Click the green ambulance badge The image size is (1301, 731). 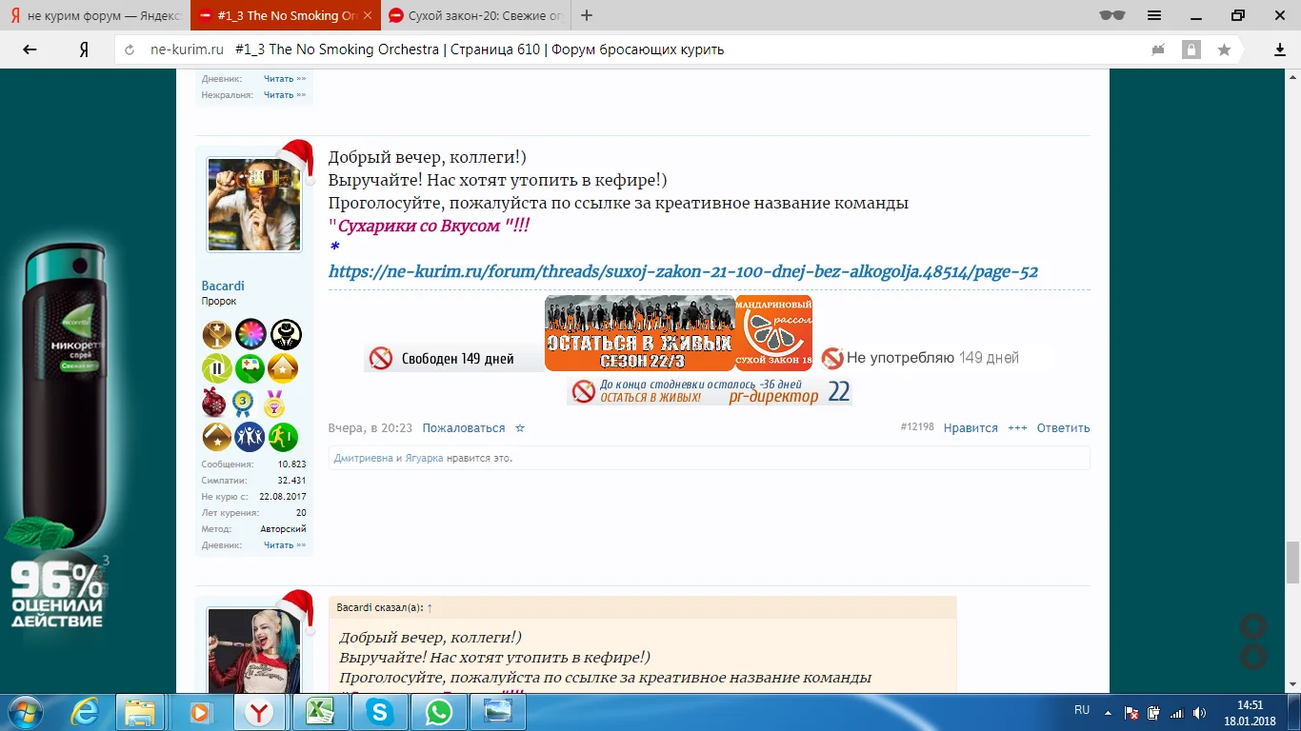[251, 368]
